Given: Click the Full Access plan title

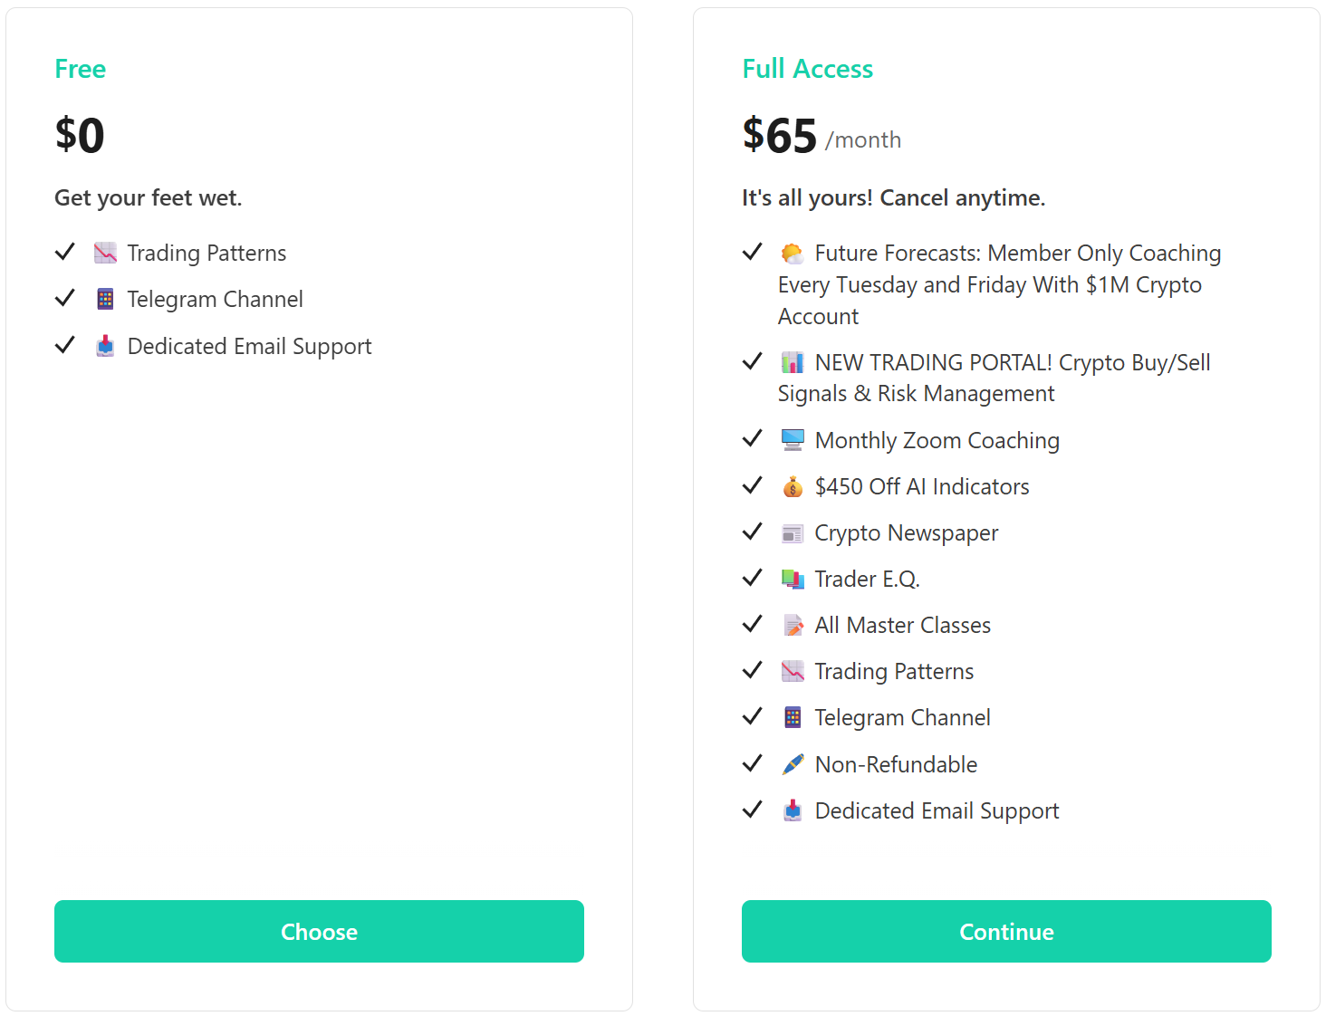Looking at the screenshot, I should pos(807,69).
